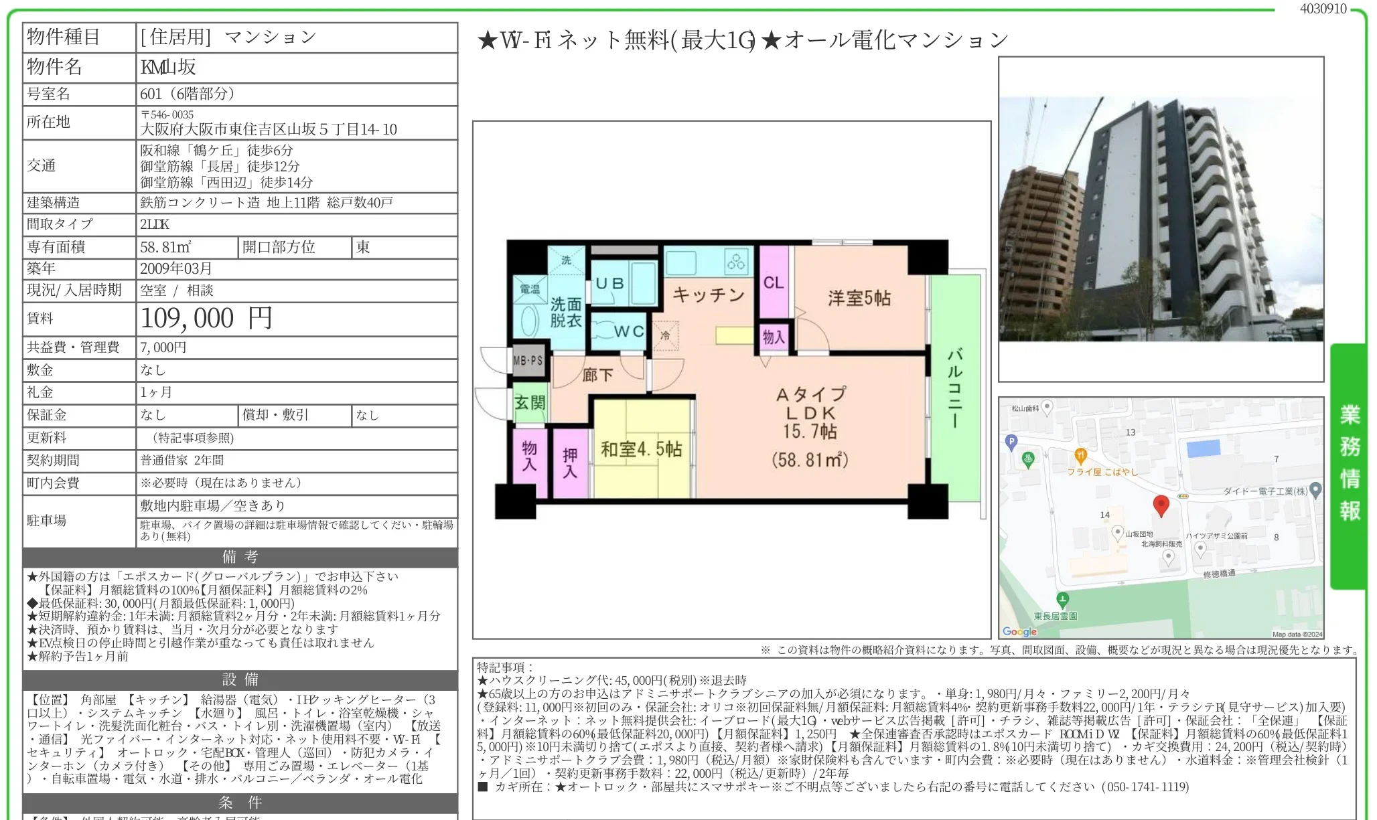This screenshot has height=820, width=1377.
Task: Click the rent value 109,000 円
Action: [x=206, y=319]
